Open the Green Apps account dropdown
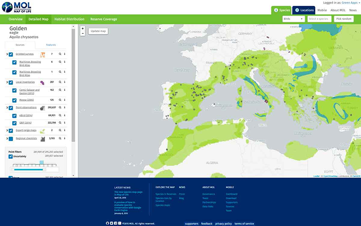Viewport: 361px width, 226px height. tap(350, 3)
